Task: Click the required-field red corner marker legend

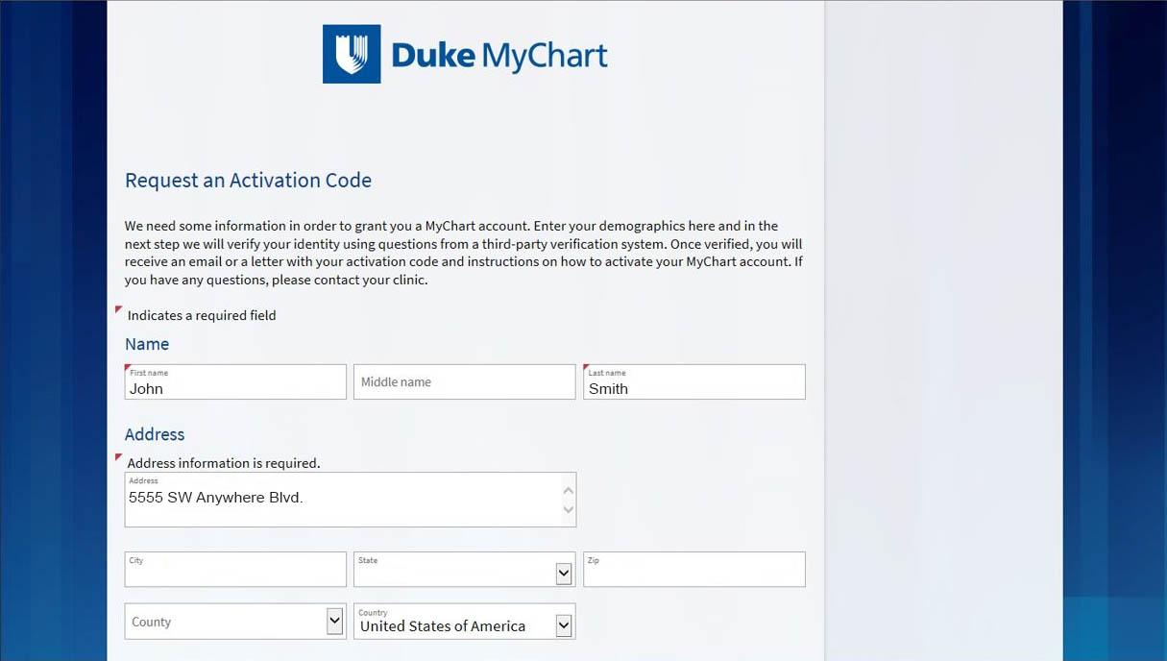Action: (x=119, y=310)
